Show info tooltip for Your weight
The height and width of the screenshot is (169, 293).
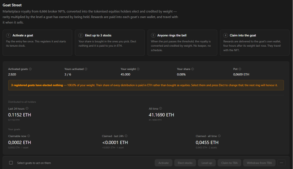coord(138,69)
